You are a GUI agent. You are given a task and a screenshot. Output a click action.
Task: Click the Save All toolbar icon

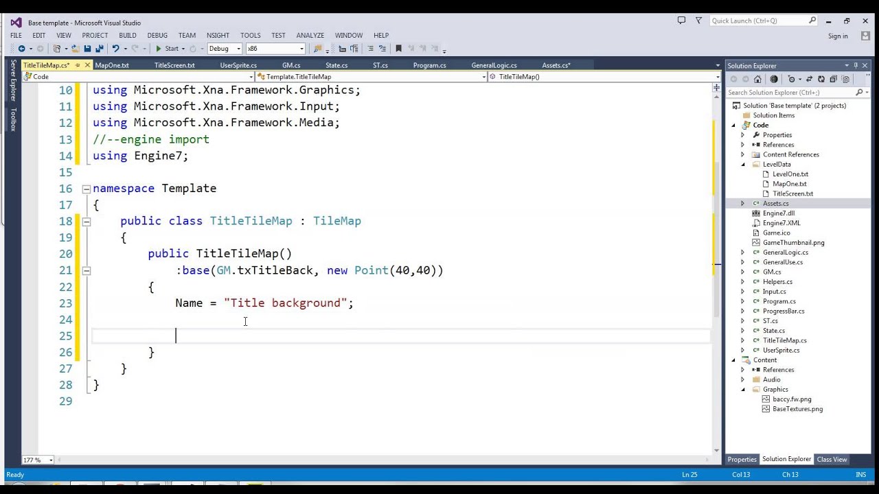[x=99, y=49]
